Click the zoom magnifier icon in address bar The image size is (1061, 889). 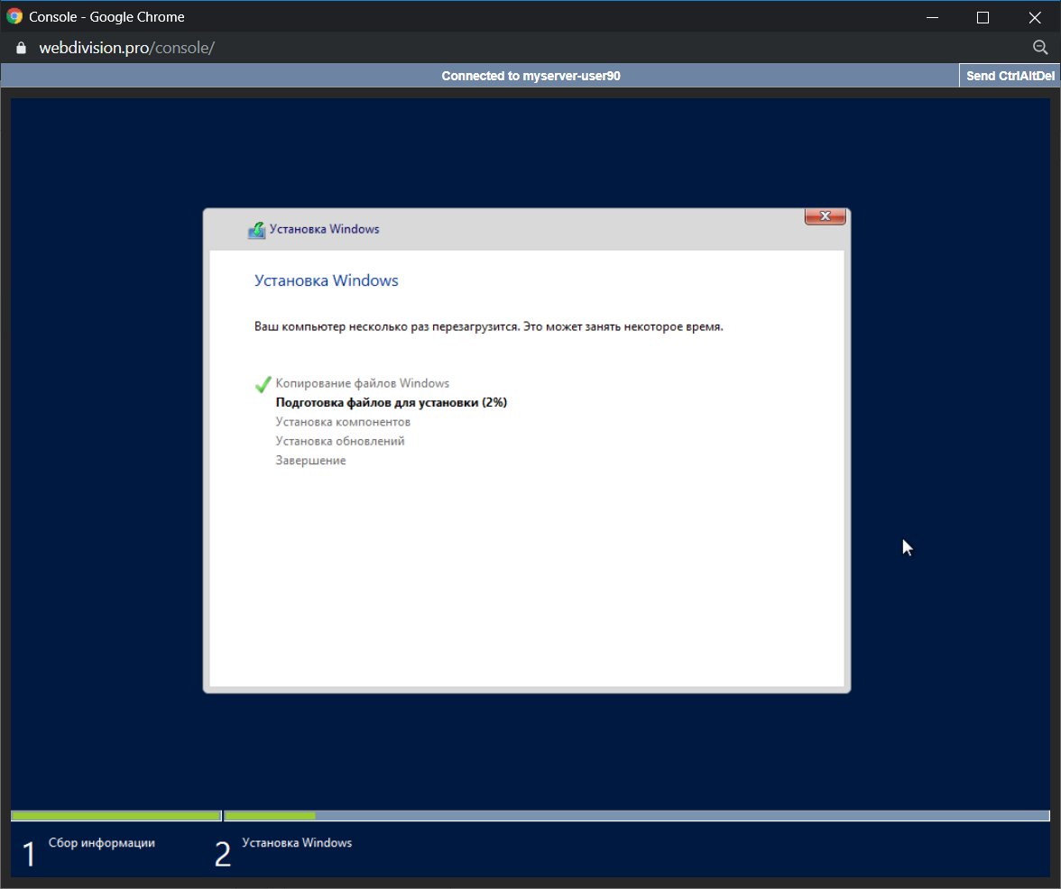click(x=1039, y=48)
